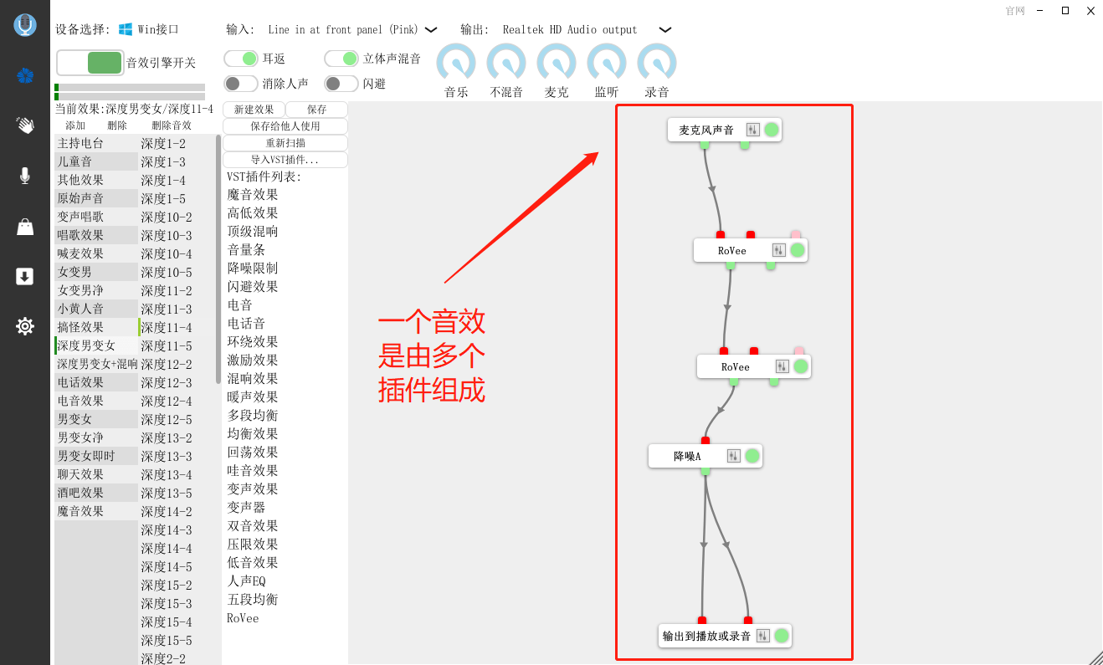Select the 酒吧效果 effect category
This screenshot has height=665, width=1103.
(x=96, y=493)
